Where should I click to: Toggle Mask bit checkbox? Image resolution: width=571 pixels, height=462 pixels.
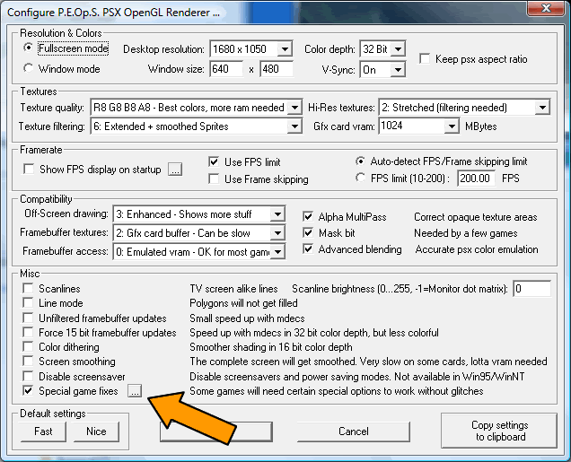(308, 233)
